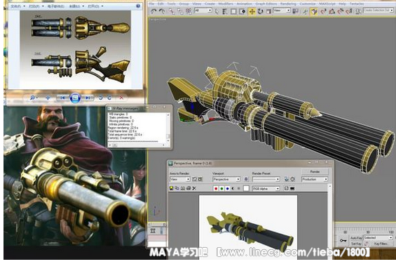Open the Rendering menu
The image size is (396, 264).
click(288, 4)
